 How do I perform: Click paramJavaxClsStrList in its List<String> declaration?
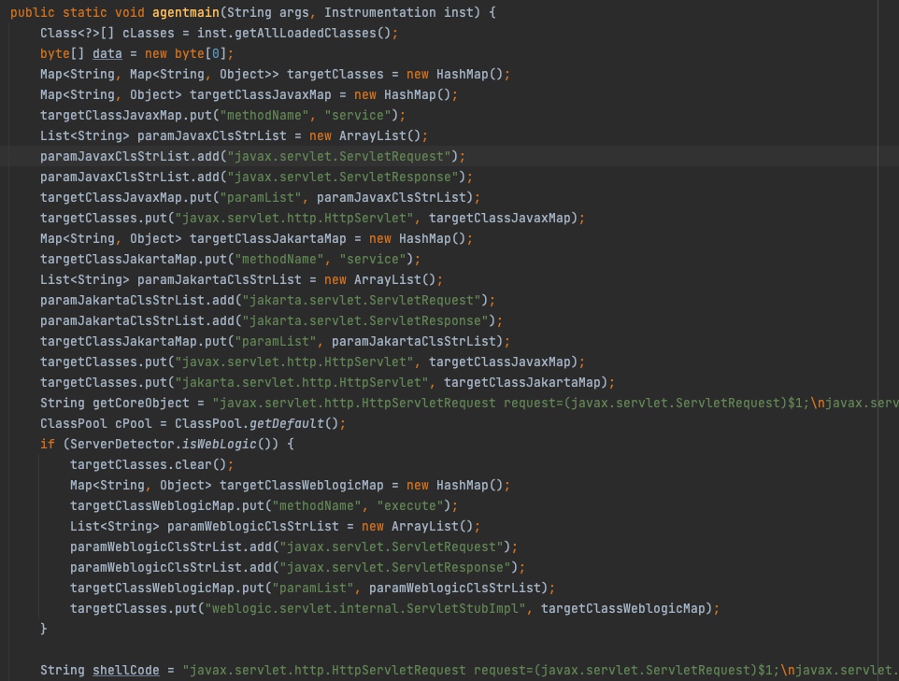click(212, 135)
